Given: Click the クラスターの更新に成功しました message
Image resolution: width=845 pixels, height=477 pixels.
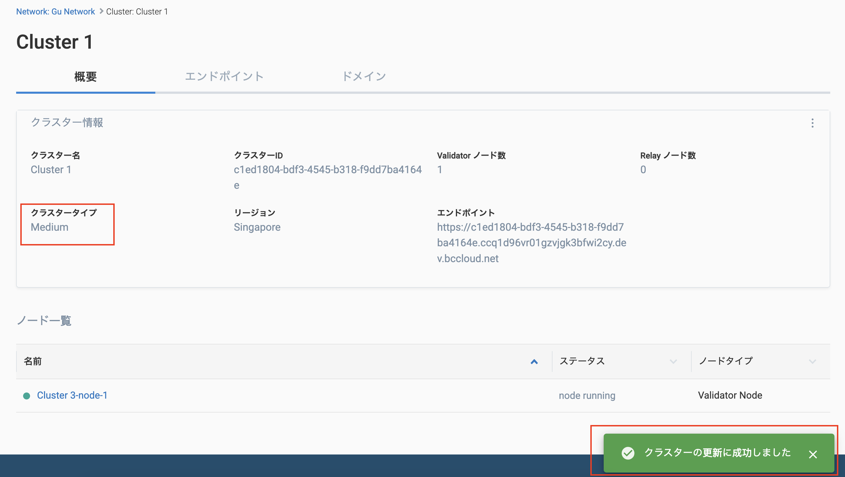Looking at the screenshot, I should tap(718, 453).
